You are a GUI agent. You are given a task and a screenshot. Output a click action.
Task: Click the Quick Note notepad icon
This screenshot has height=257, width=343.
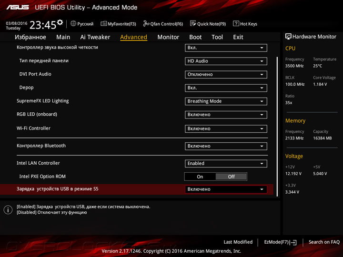pos(193,23)
